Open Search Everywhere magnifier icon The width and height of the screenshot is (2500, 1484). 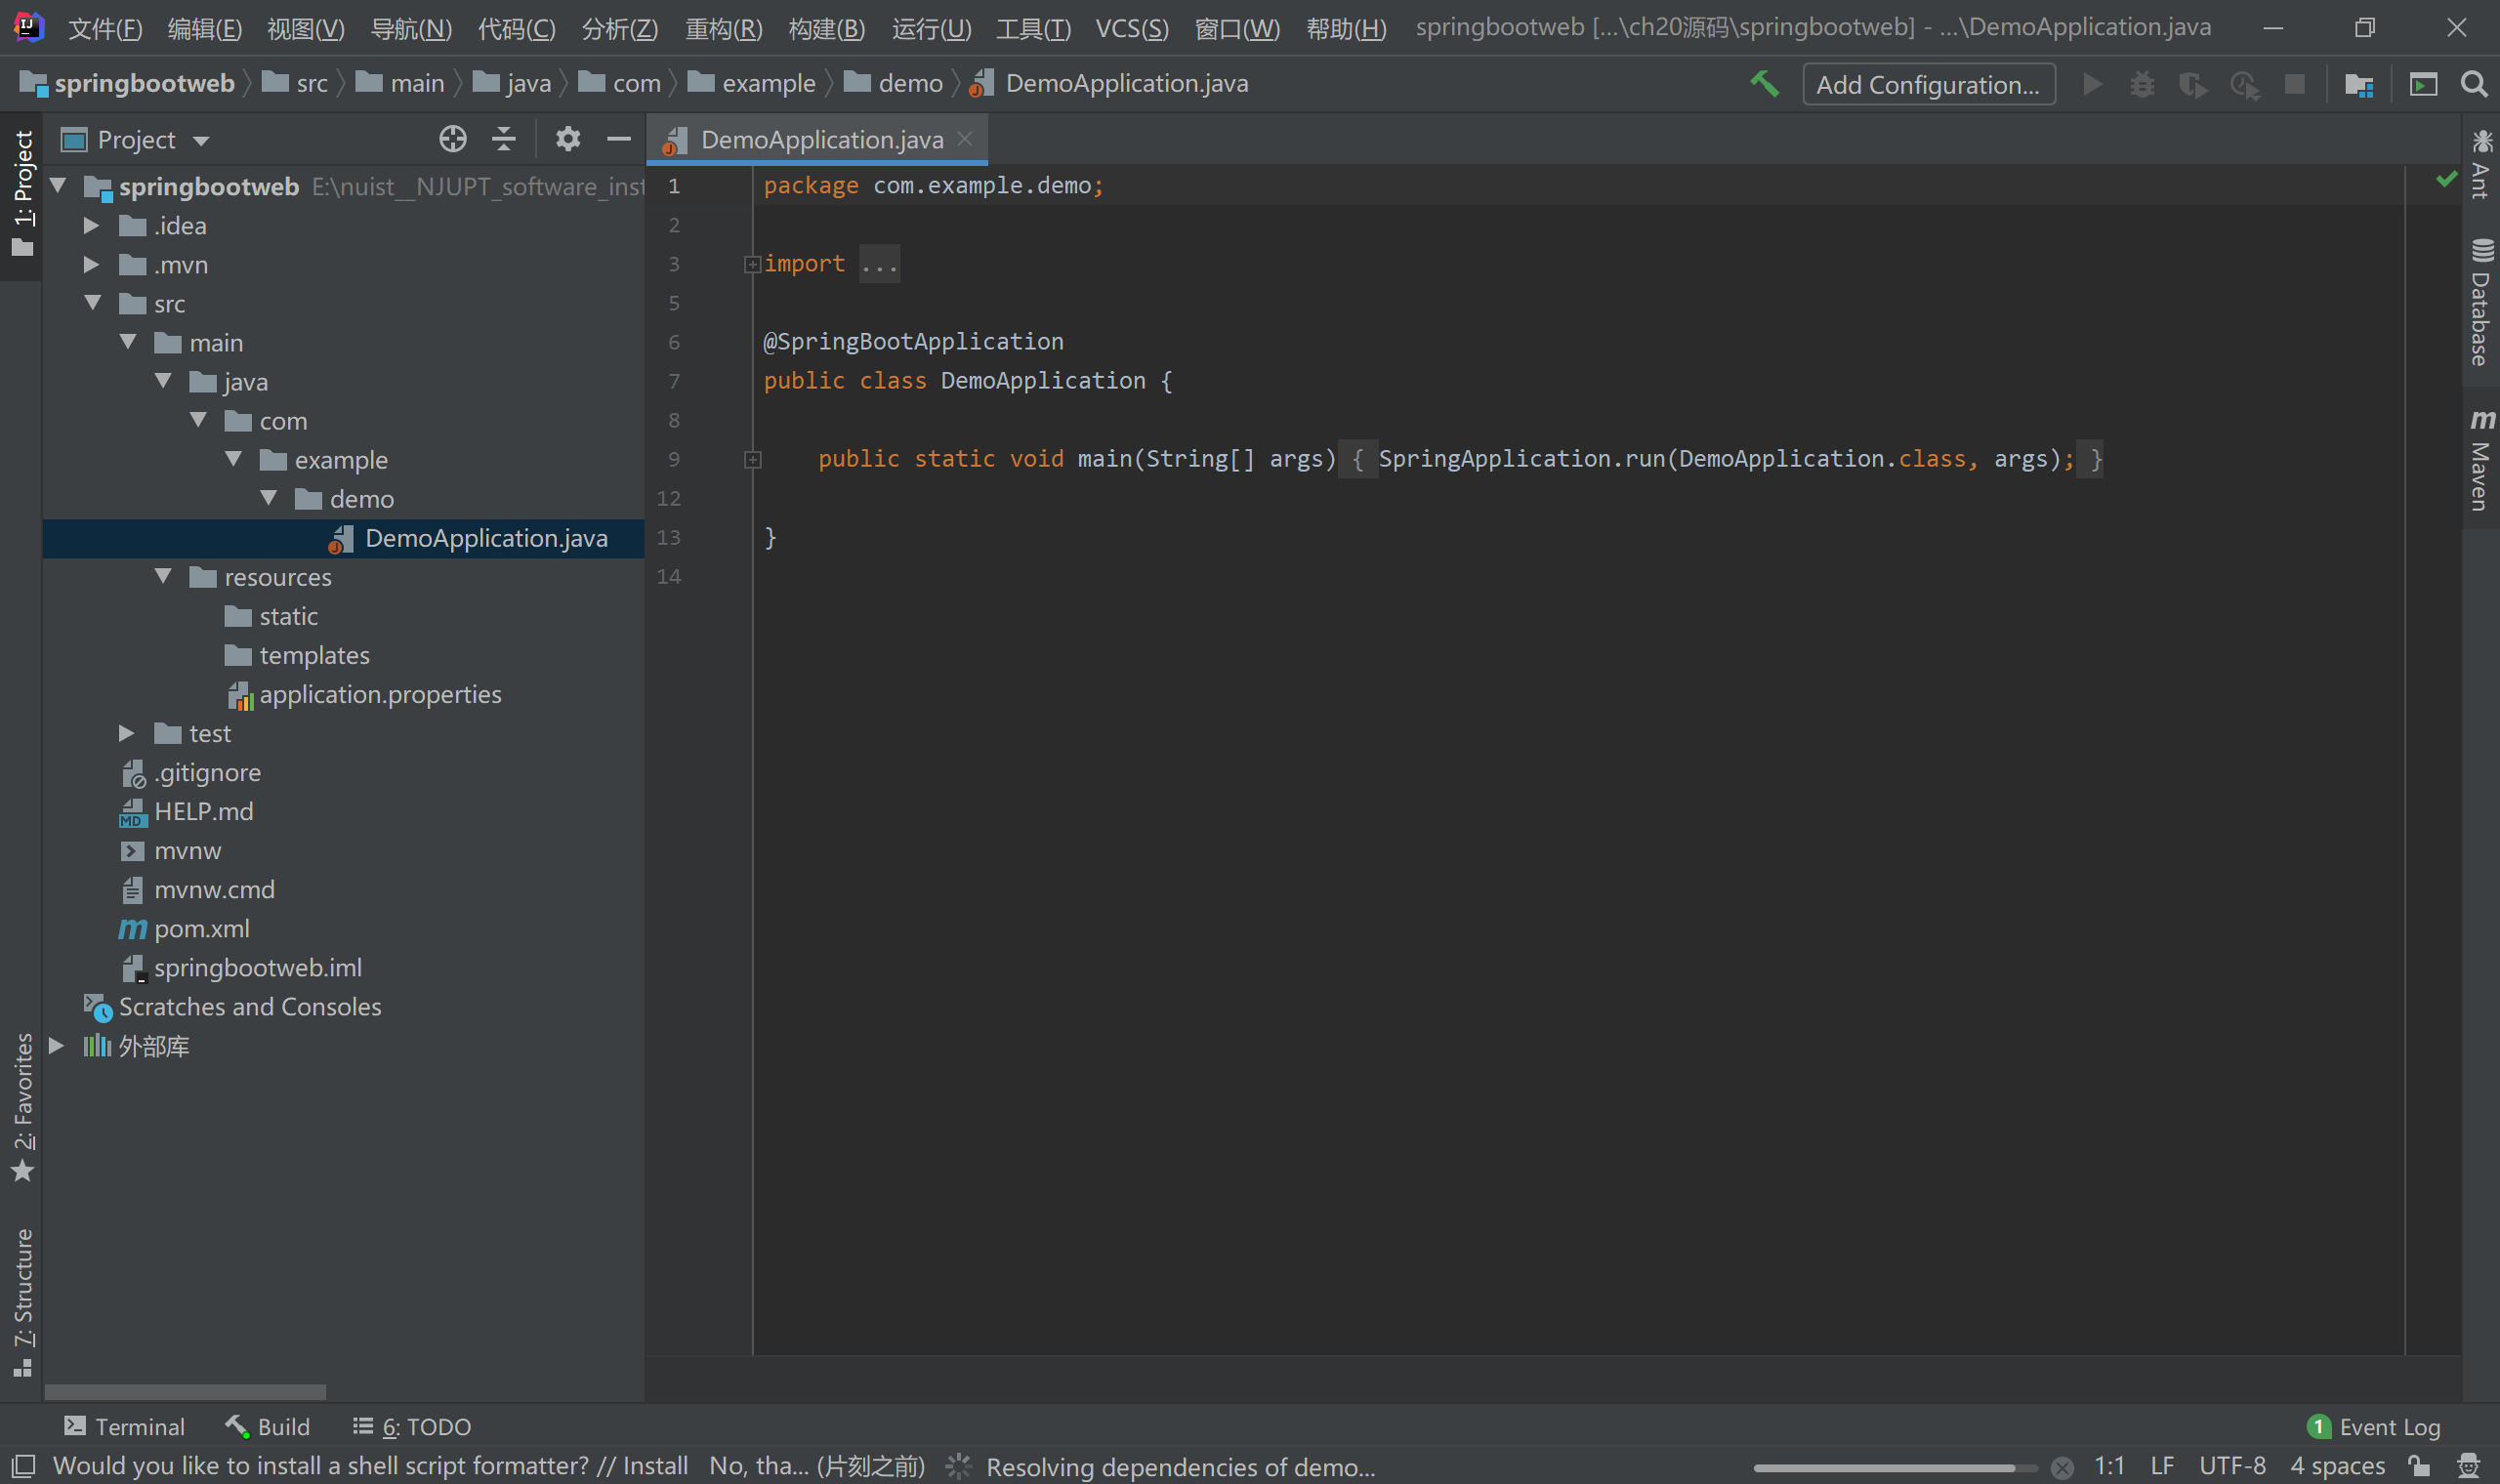(2474, 84)
